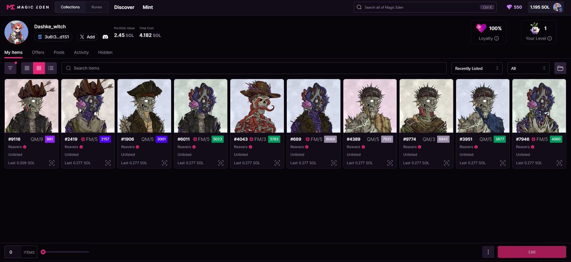571x262 pixels.
Task: Click the diamond rewards 550 icon
Action: 510,7
